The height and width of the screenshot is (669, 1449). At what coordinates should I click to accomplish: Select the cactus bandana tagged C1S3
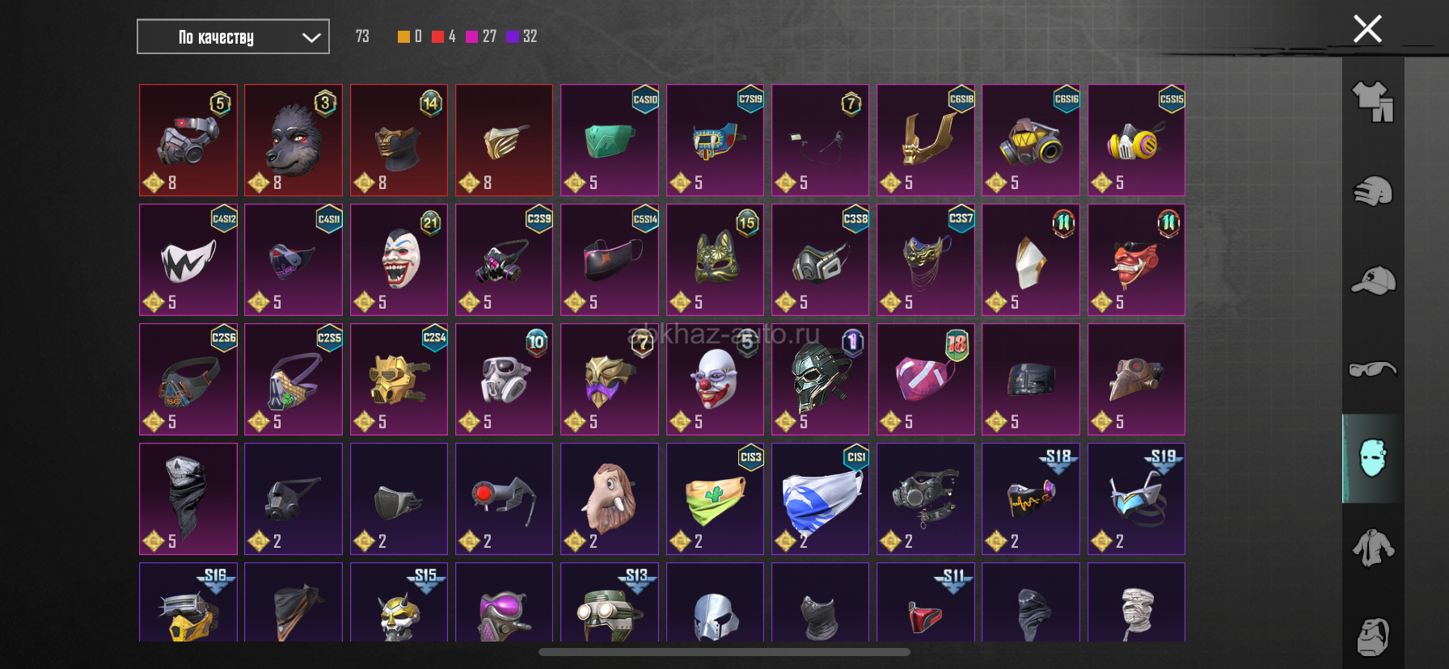[x=715, y=499]
